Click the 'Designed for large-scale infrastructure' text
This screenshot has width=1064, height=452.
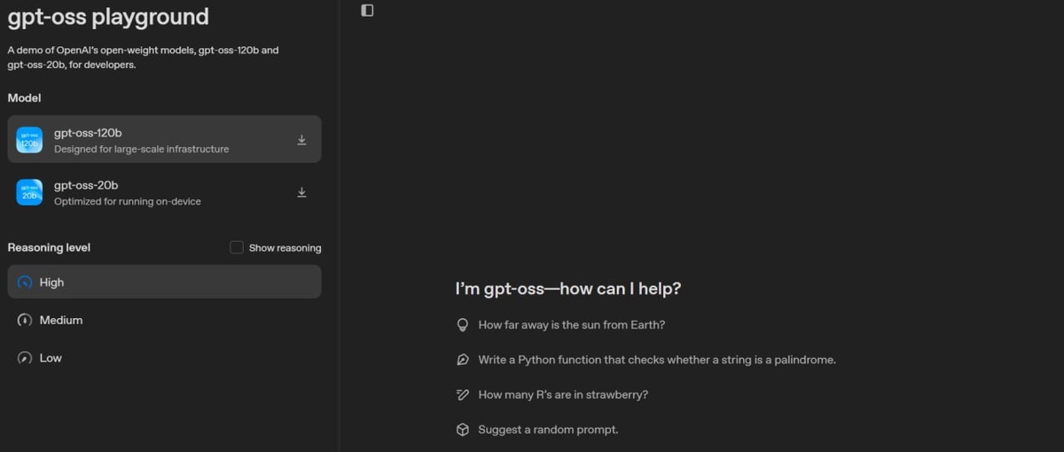141,149
